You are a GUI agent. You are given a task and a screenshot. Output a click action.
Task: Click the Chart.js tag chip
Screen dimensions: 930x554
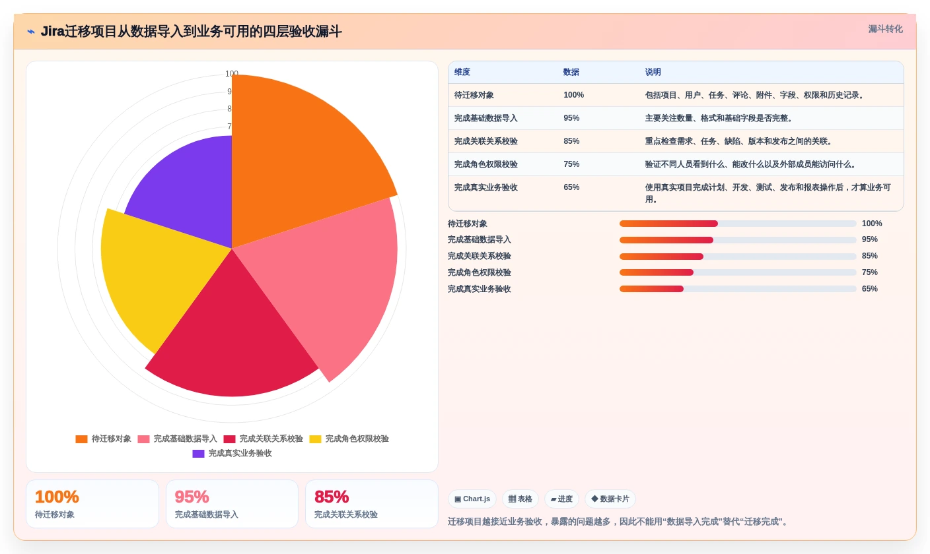472,499
